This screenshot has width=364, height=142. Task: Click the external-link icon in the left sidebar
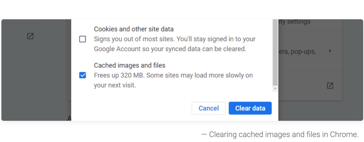tap(30, 36)
